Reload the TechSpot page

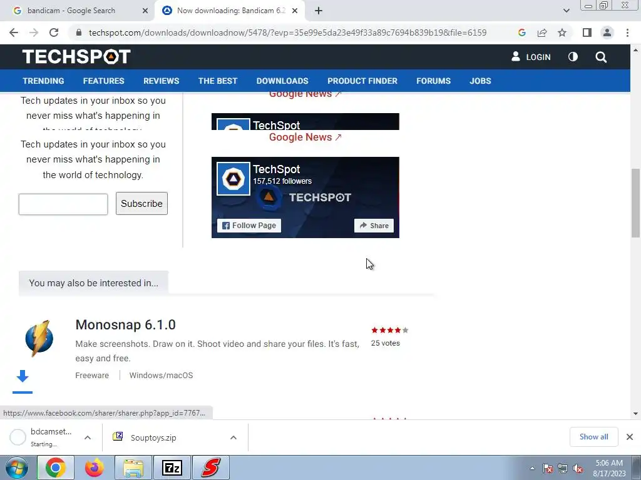(54, 32)
